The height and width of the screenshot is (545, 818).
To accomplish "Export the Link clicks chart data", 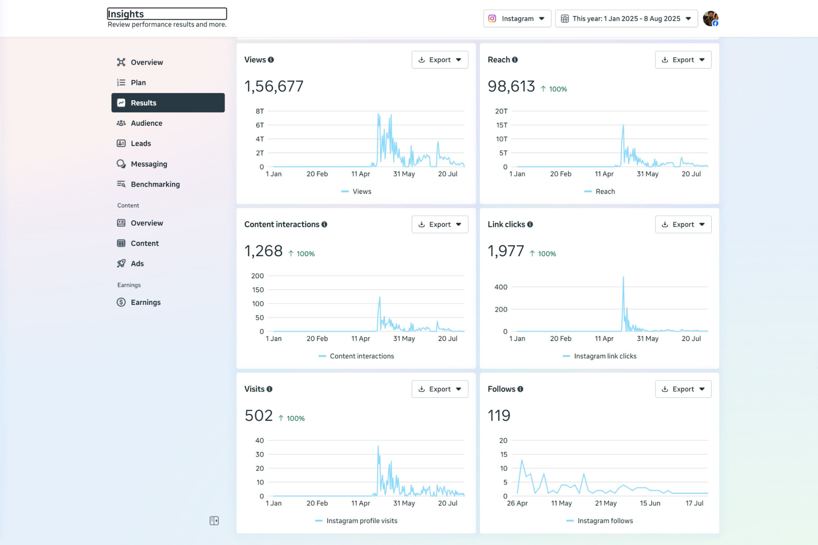I will [683, 224].
